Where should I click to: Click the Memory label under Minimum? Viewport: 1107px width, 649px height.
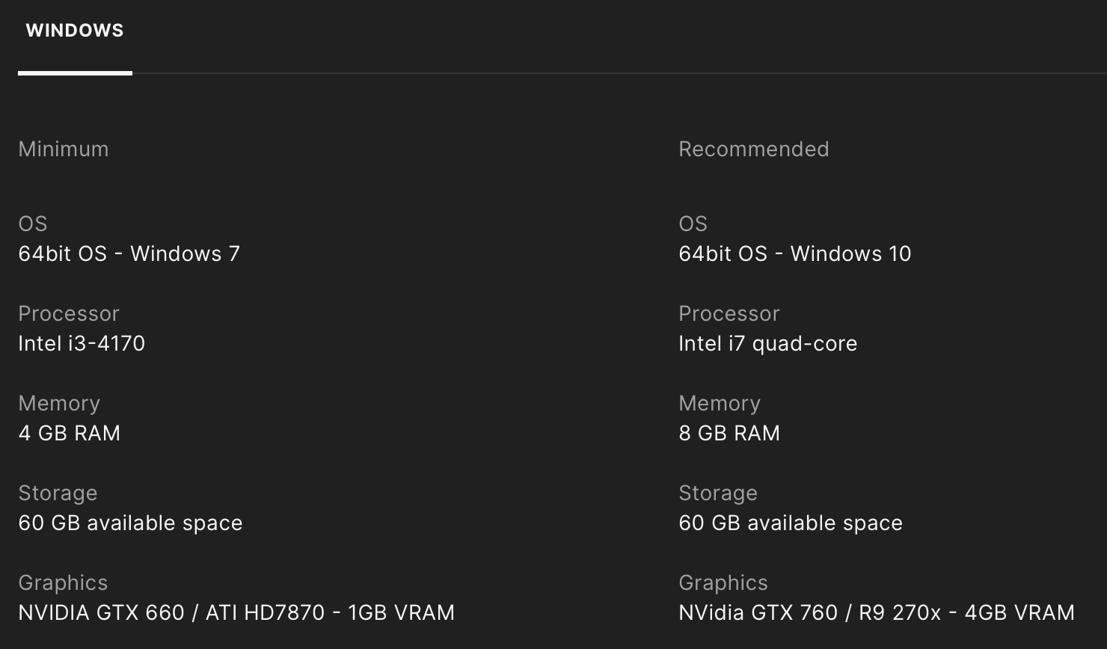point(59,403)
